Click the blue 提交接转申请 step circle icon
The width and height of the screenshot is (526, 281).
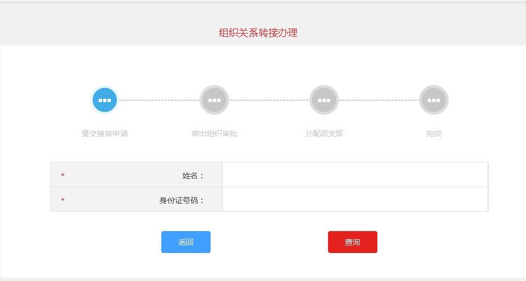point(105,100)
